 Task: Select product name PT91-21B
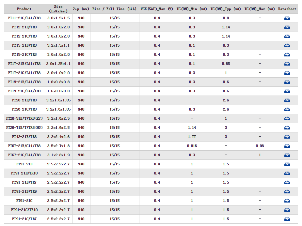24,164
